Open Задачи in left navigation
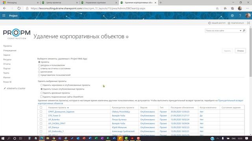 (7, 55)
